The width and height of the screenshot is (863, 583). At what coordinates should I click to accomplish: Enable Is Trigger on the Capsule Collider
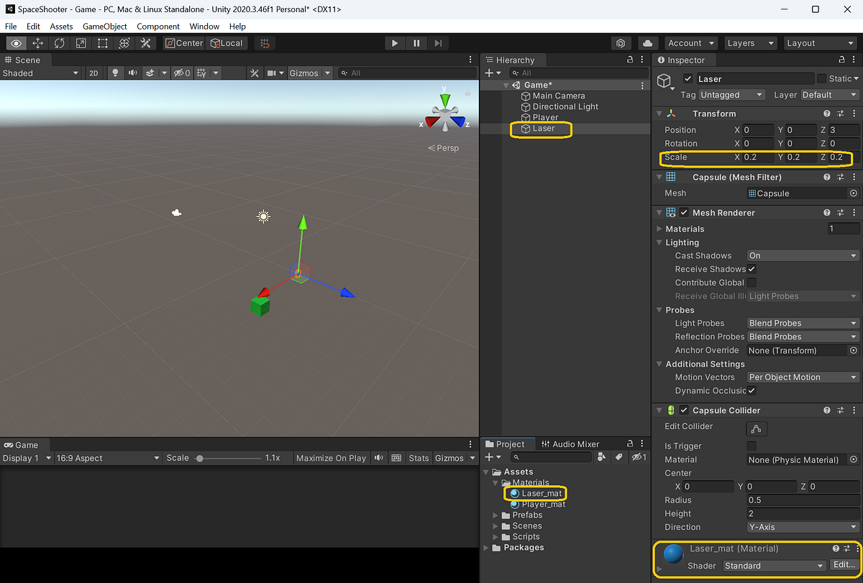click(751, 446)
